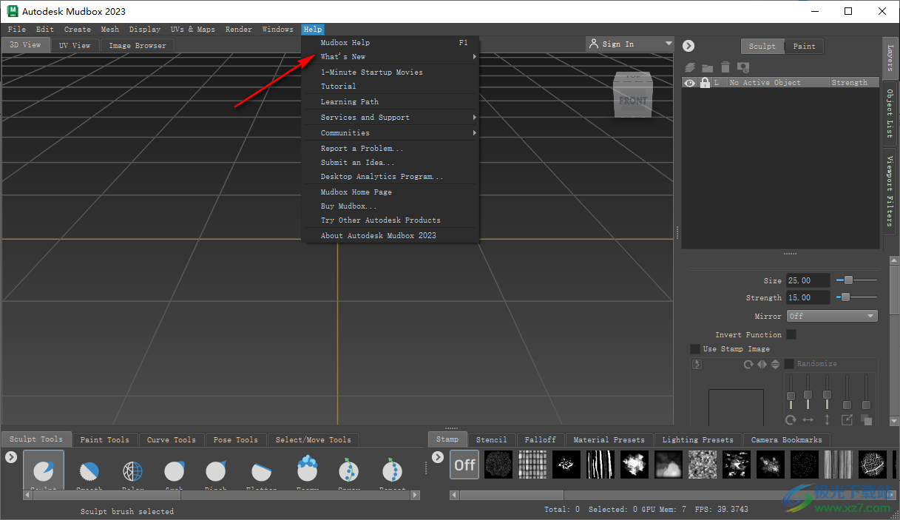This screenshot has width=900, height=520.
Task: Enable the Randomize checkbox
Action: coord(789,363)
